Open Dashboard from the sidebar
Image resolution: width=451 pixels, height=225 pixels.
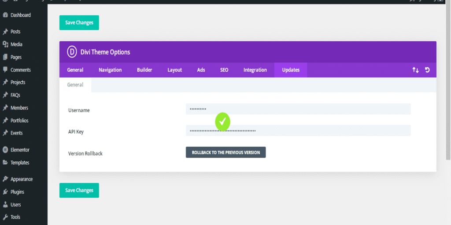pos(20,15)
